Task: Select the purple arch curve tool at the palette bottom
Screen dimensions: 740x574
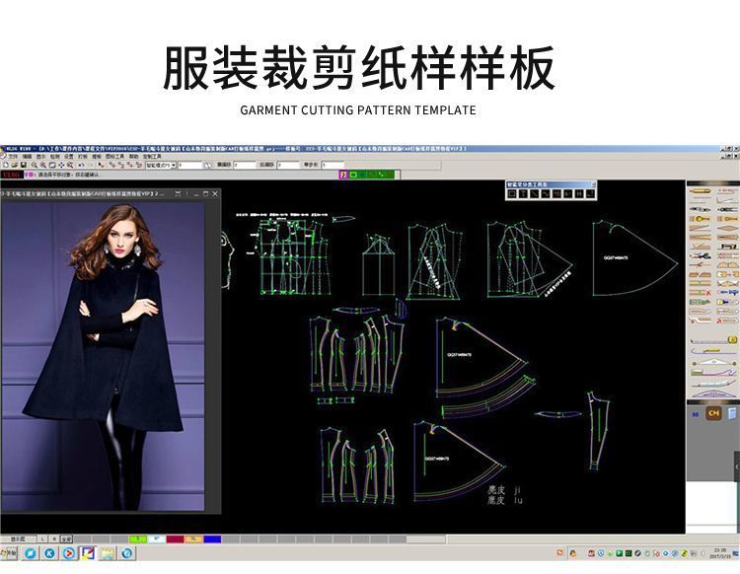Action: (x=714, y=394)
